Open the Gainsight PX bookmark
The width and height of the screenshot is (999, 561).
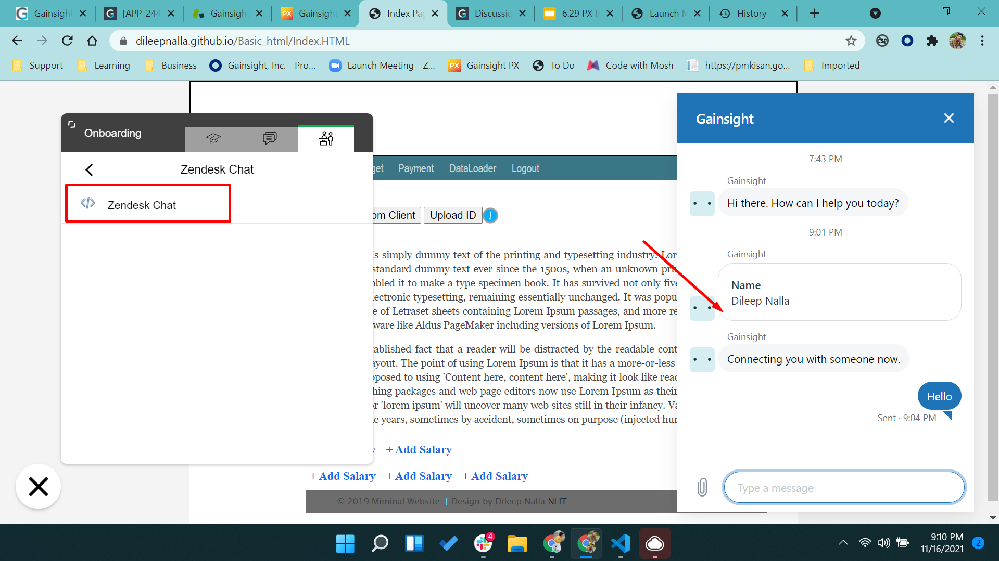point(484,66)
